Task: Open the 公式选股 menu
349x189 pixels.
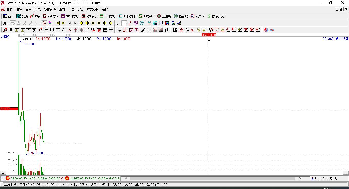Action: point(50,10)
